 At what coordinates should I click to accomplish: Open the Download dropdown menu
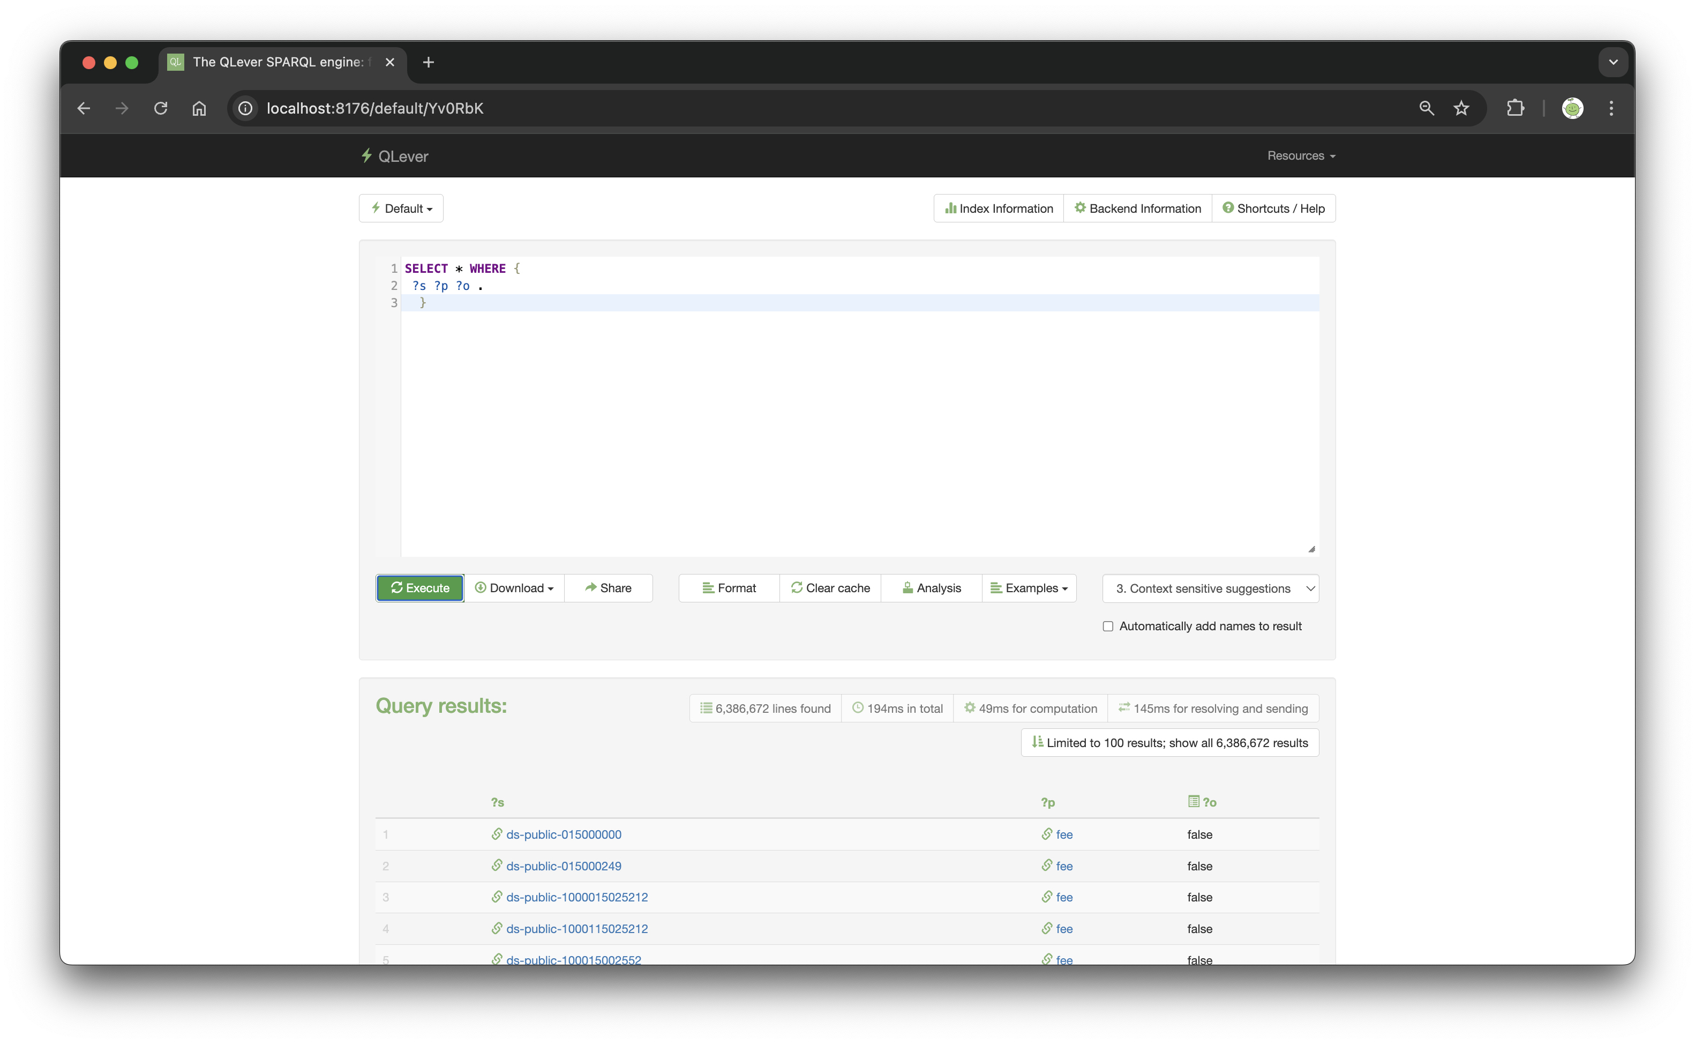point(514,587)
